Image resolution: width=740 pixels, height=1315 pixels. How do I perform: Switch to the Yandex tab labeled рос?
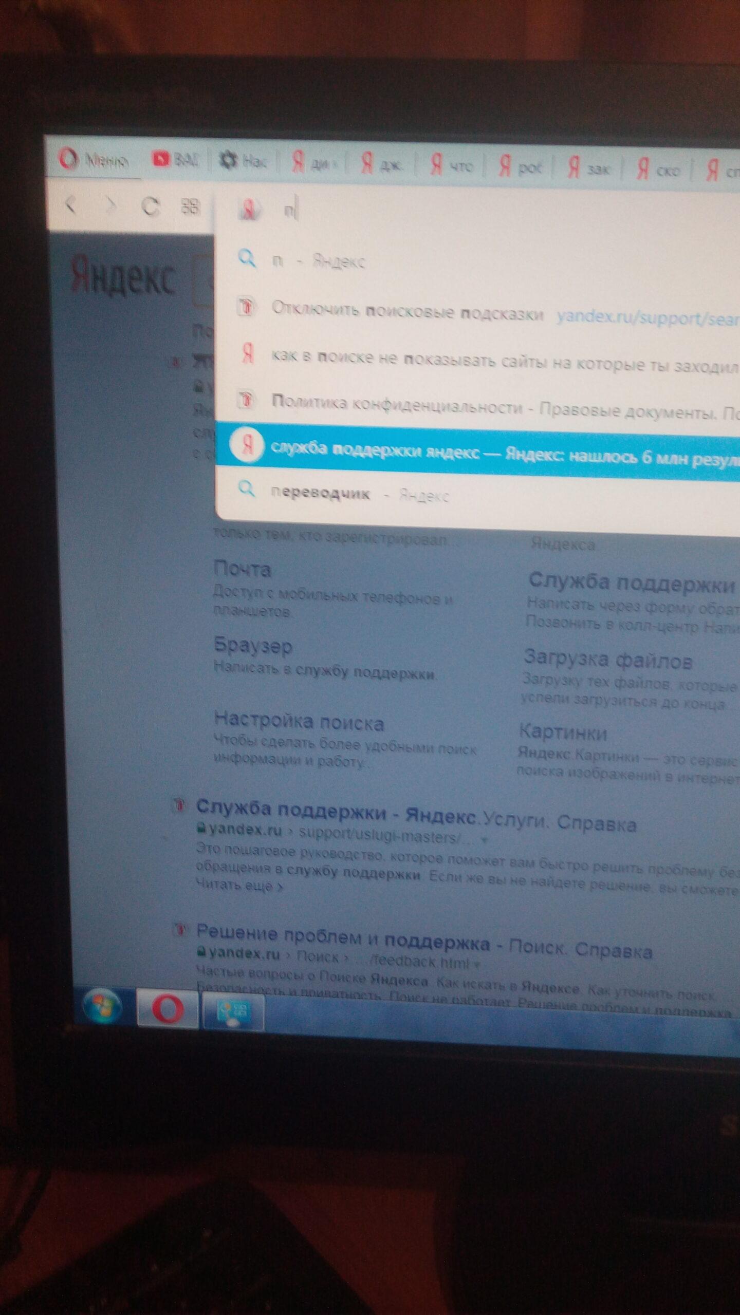point(520,167)
